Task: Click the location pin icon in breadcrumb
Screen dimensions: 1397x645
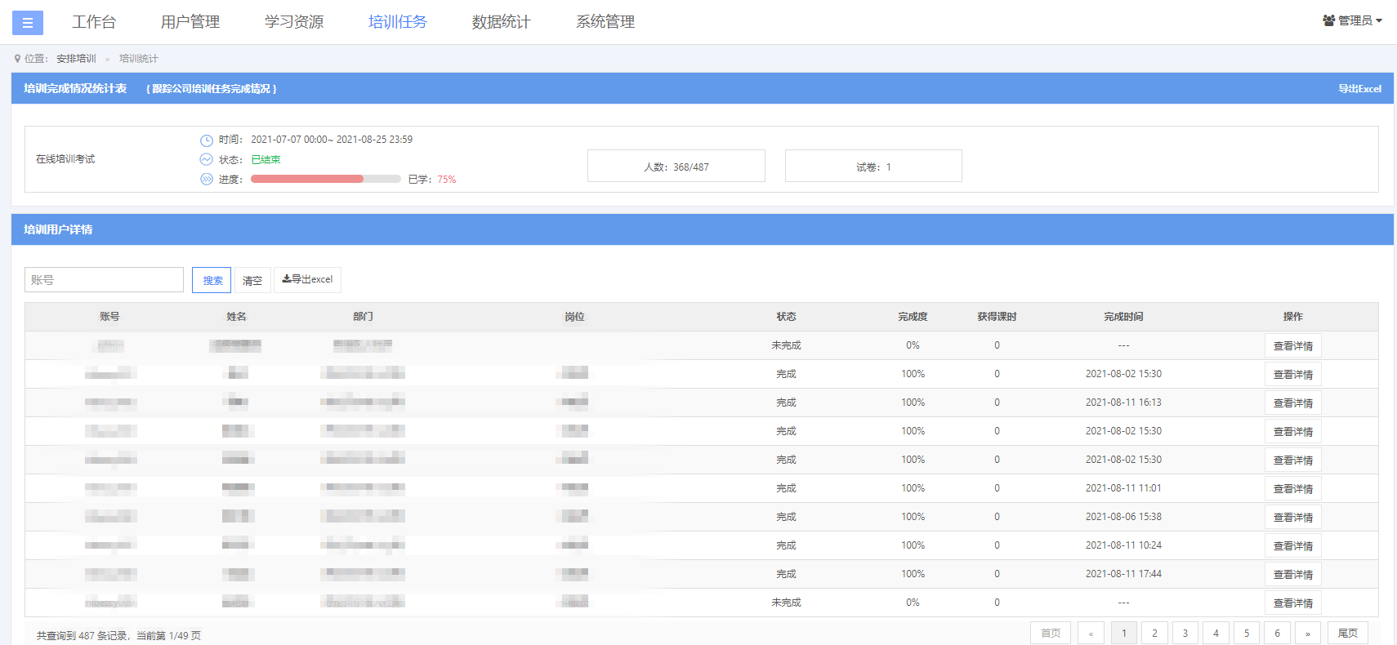Action: click(17, 59)
